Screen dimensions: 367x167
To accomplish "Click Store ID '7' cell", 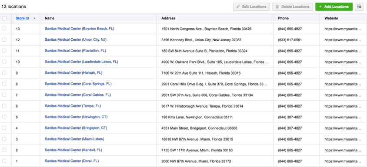I will pyautogui.click(x=17, y=95).
